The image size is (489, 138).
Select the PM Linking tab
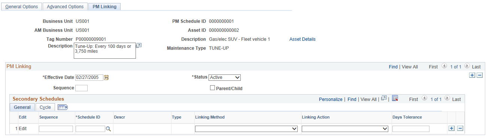[104, 7]
